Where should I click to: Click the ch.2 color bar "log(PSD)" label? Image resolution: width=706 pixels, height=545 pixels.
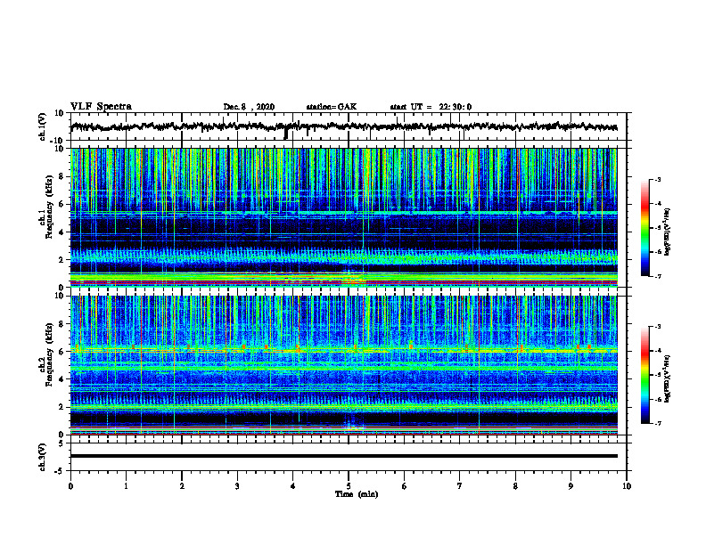click(x=668, y=379)
